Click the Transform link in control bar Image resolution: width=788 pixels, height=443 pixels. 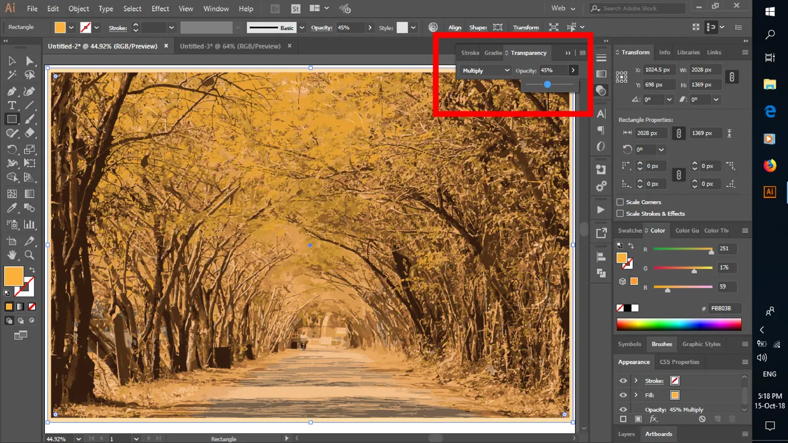526,27
